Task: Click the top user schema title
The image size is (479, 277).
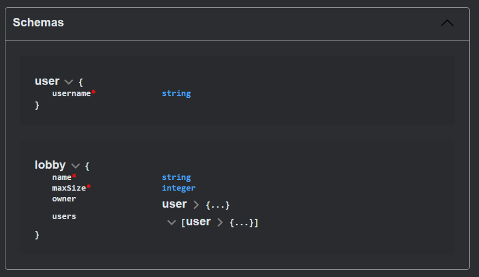Action: pos(47,81)
